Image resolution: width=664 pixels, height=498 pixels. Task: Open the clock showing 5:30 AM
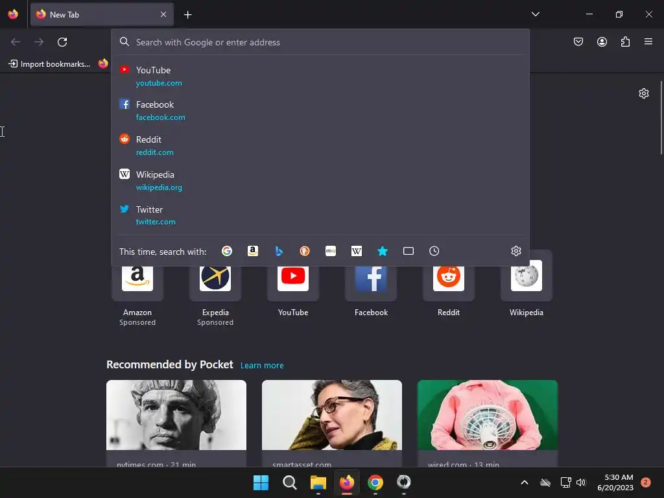coord(615,482)
